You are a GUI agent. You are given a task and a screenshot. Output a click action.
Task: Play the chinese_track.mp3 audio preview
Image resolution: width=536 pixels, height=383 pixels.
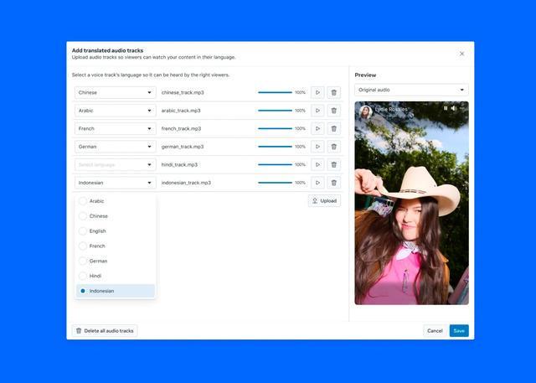(317, 92)
